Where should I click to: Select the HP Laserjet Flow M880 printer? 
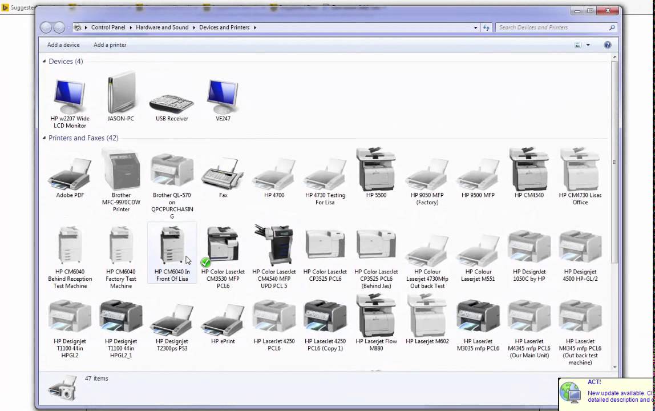pos(376,322)
